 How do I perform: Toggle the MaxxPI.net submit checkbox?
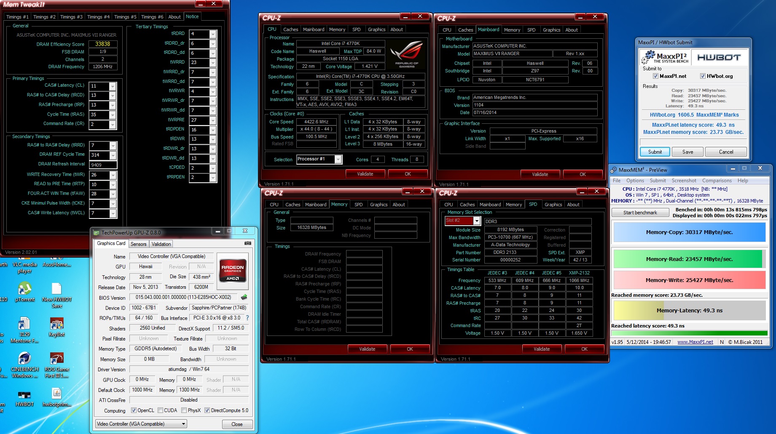click(655, 76)
